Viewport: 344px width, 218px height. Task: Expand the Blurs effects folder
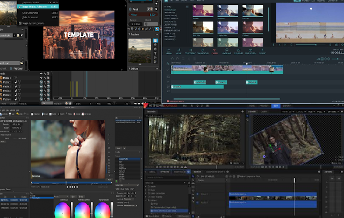point(146,190)
